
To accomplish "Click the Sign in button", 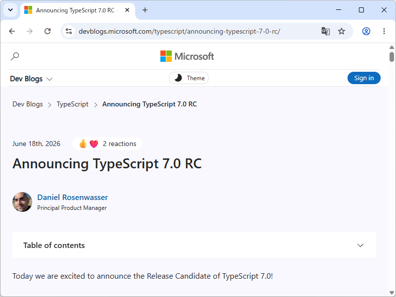I will click(x=364, y=78).
